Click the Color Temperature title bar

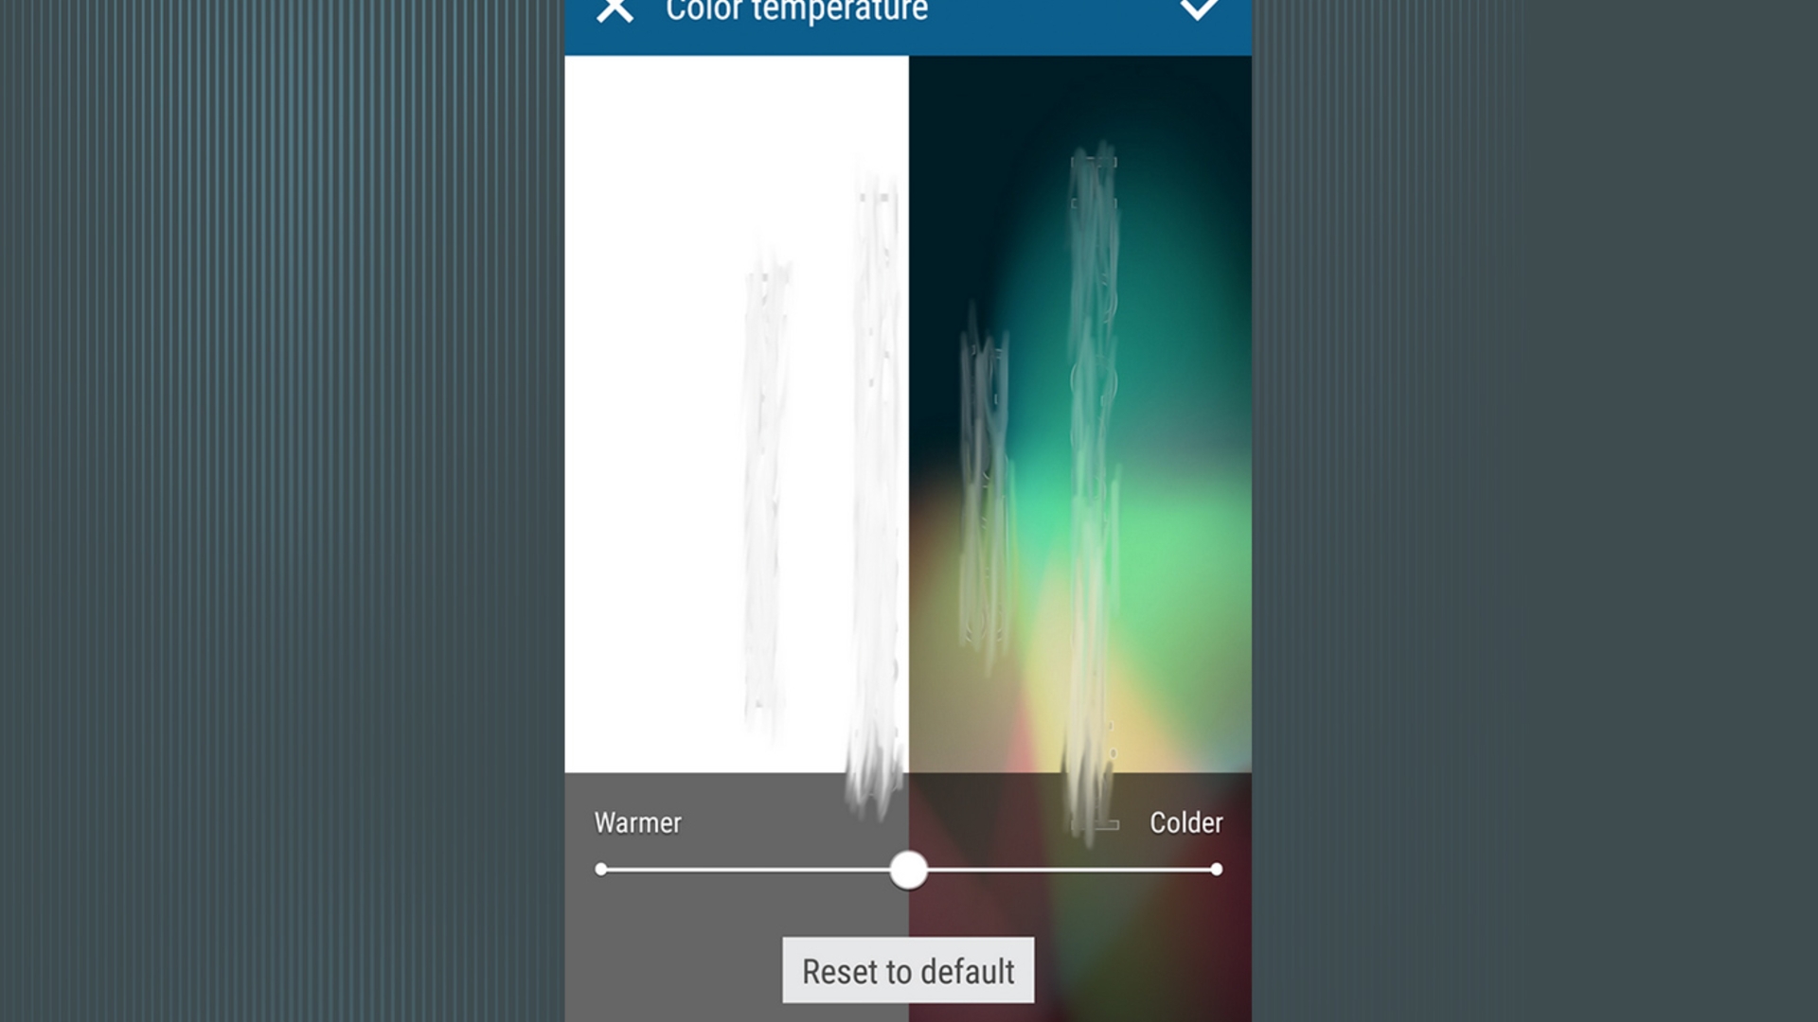[909, 14]
